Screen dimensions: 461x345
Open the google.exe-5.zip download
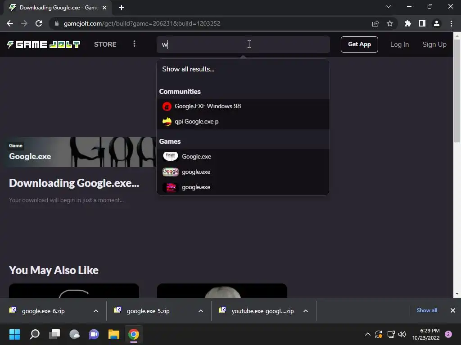click(x=148, y=311)
